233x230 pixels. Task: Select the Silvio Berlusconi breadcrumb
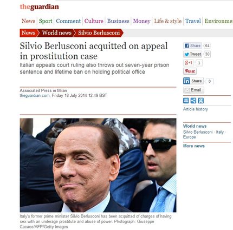click(x=99, y=33)
